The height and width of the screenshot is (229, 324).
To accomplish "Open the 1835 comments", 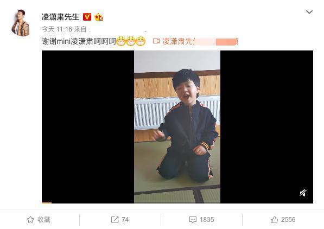I will [207, 219].
